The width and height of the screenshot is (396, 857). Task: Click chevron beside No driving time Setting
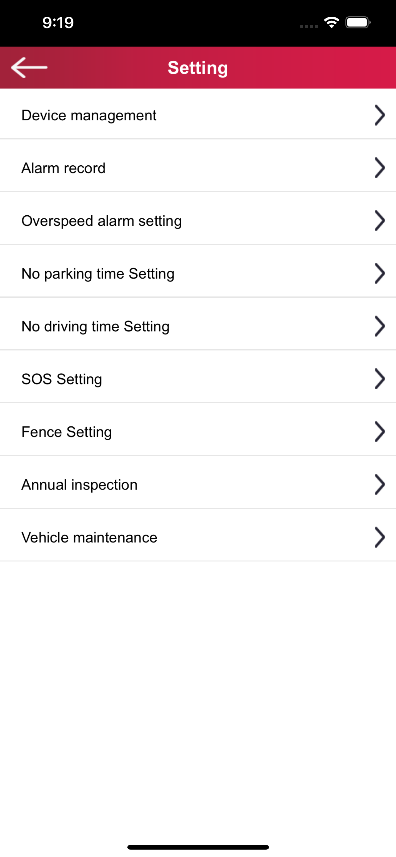pos(380,326)
